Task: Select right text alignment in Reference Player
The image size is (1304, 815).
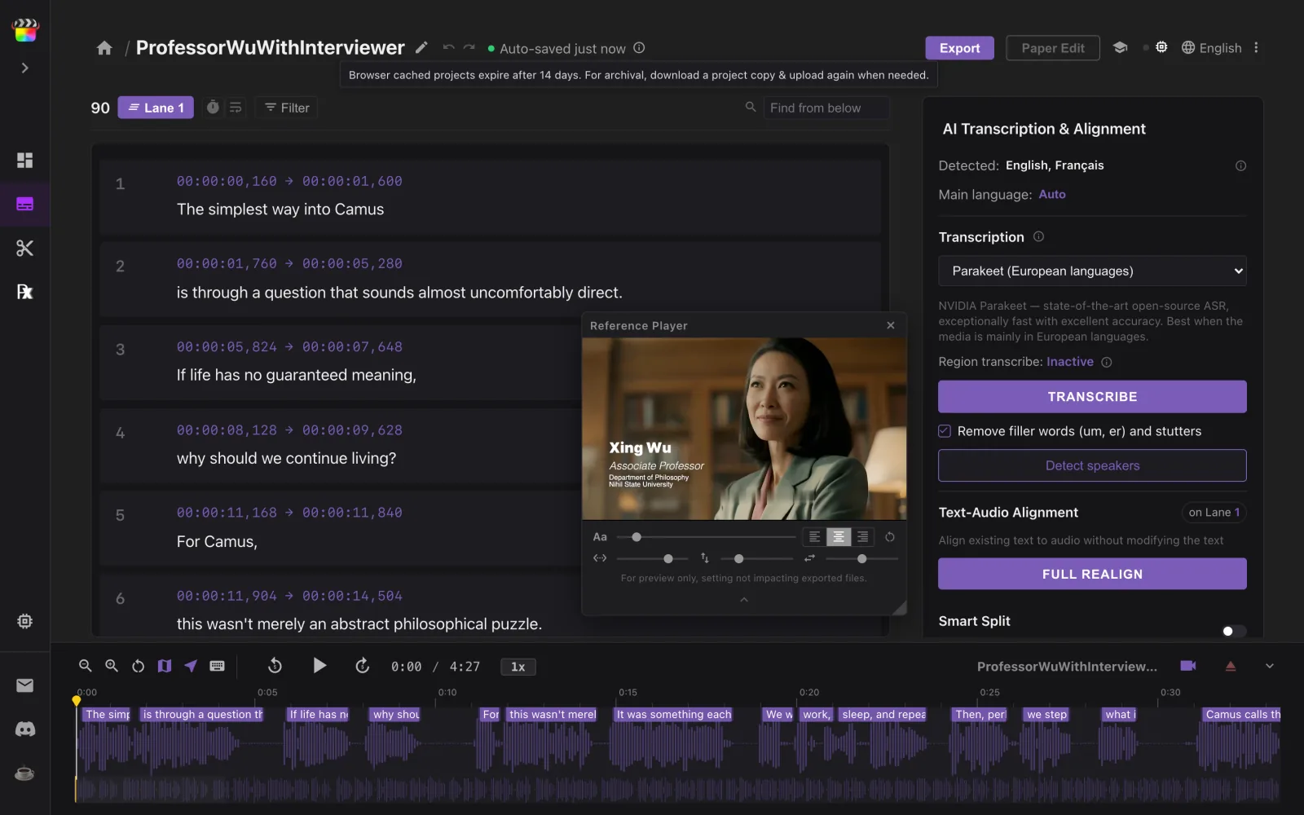Action: 863,536
